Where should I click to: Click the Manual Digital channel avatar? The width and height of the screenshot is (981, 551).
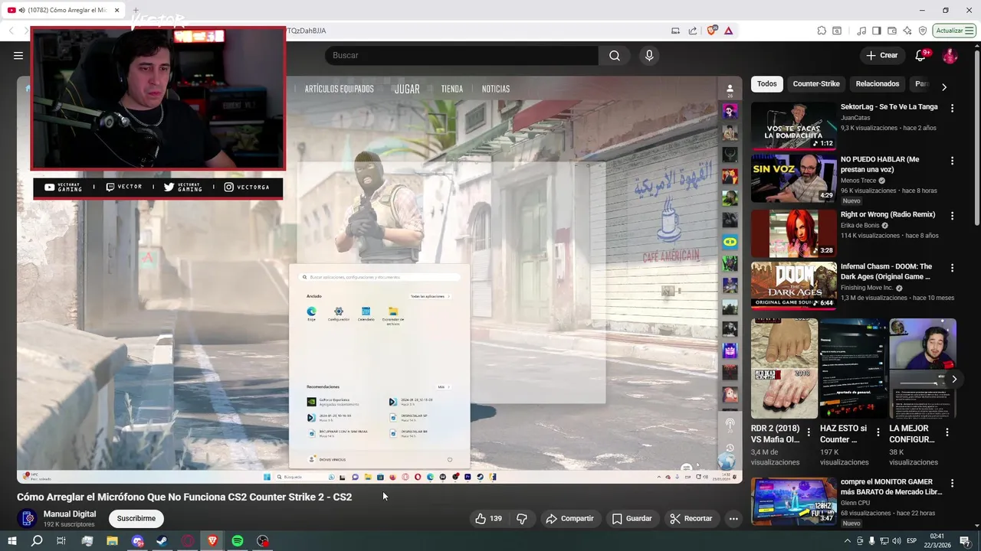[x=27, y=518]
